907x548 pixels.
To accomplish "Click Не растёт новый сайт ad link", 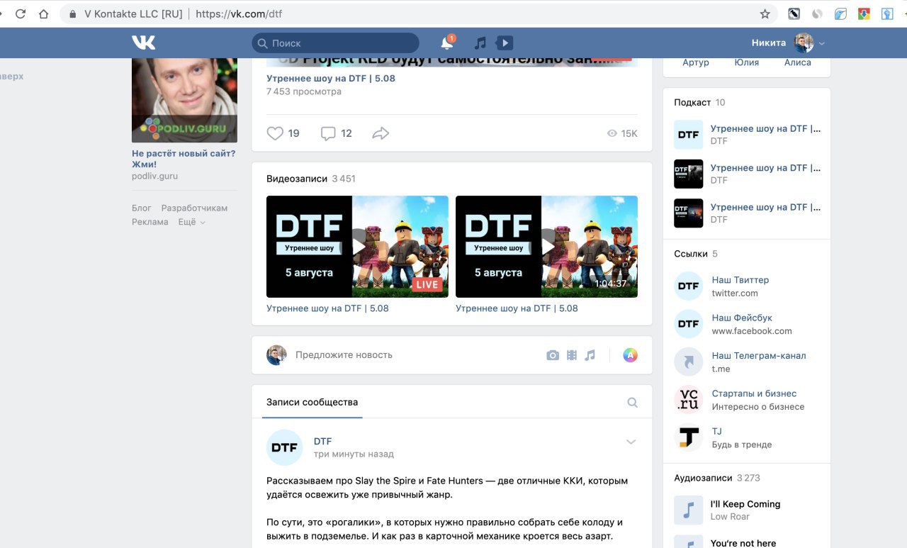I will point(184,159).
